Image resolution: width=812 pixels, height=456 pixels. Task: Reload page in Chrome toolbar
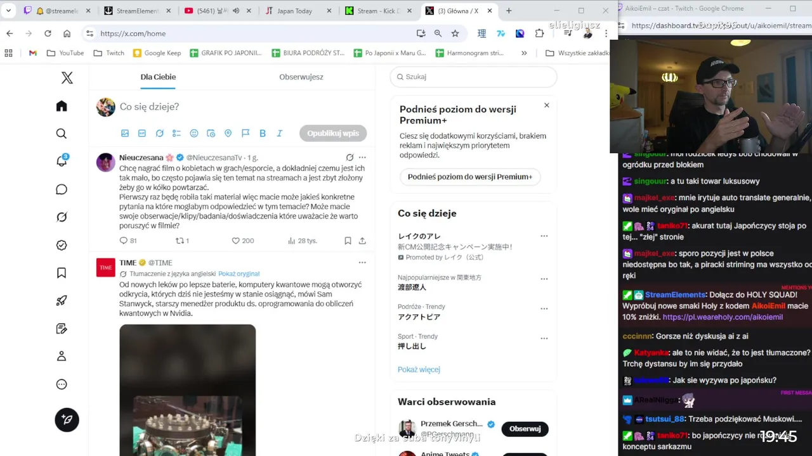(48, 34)
